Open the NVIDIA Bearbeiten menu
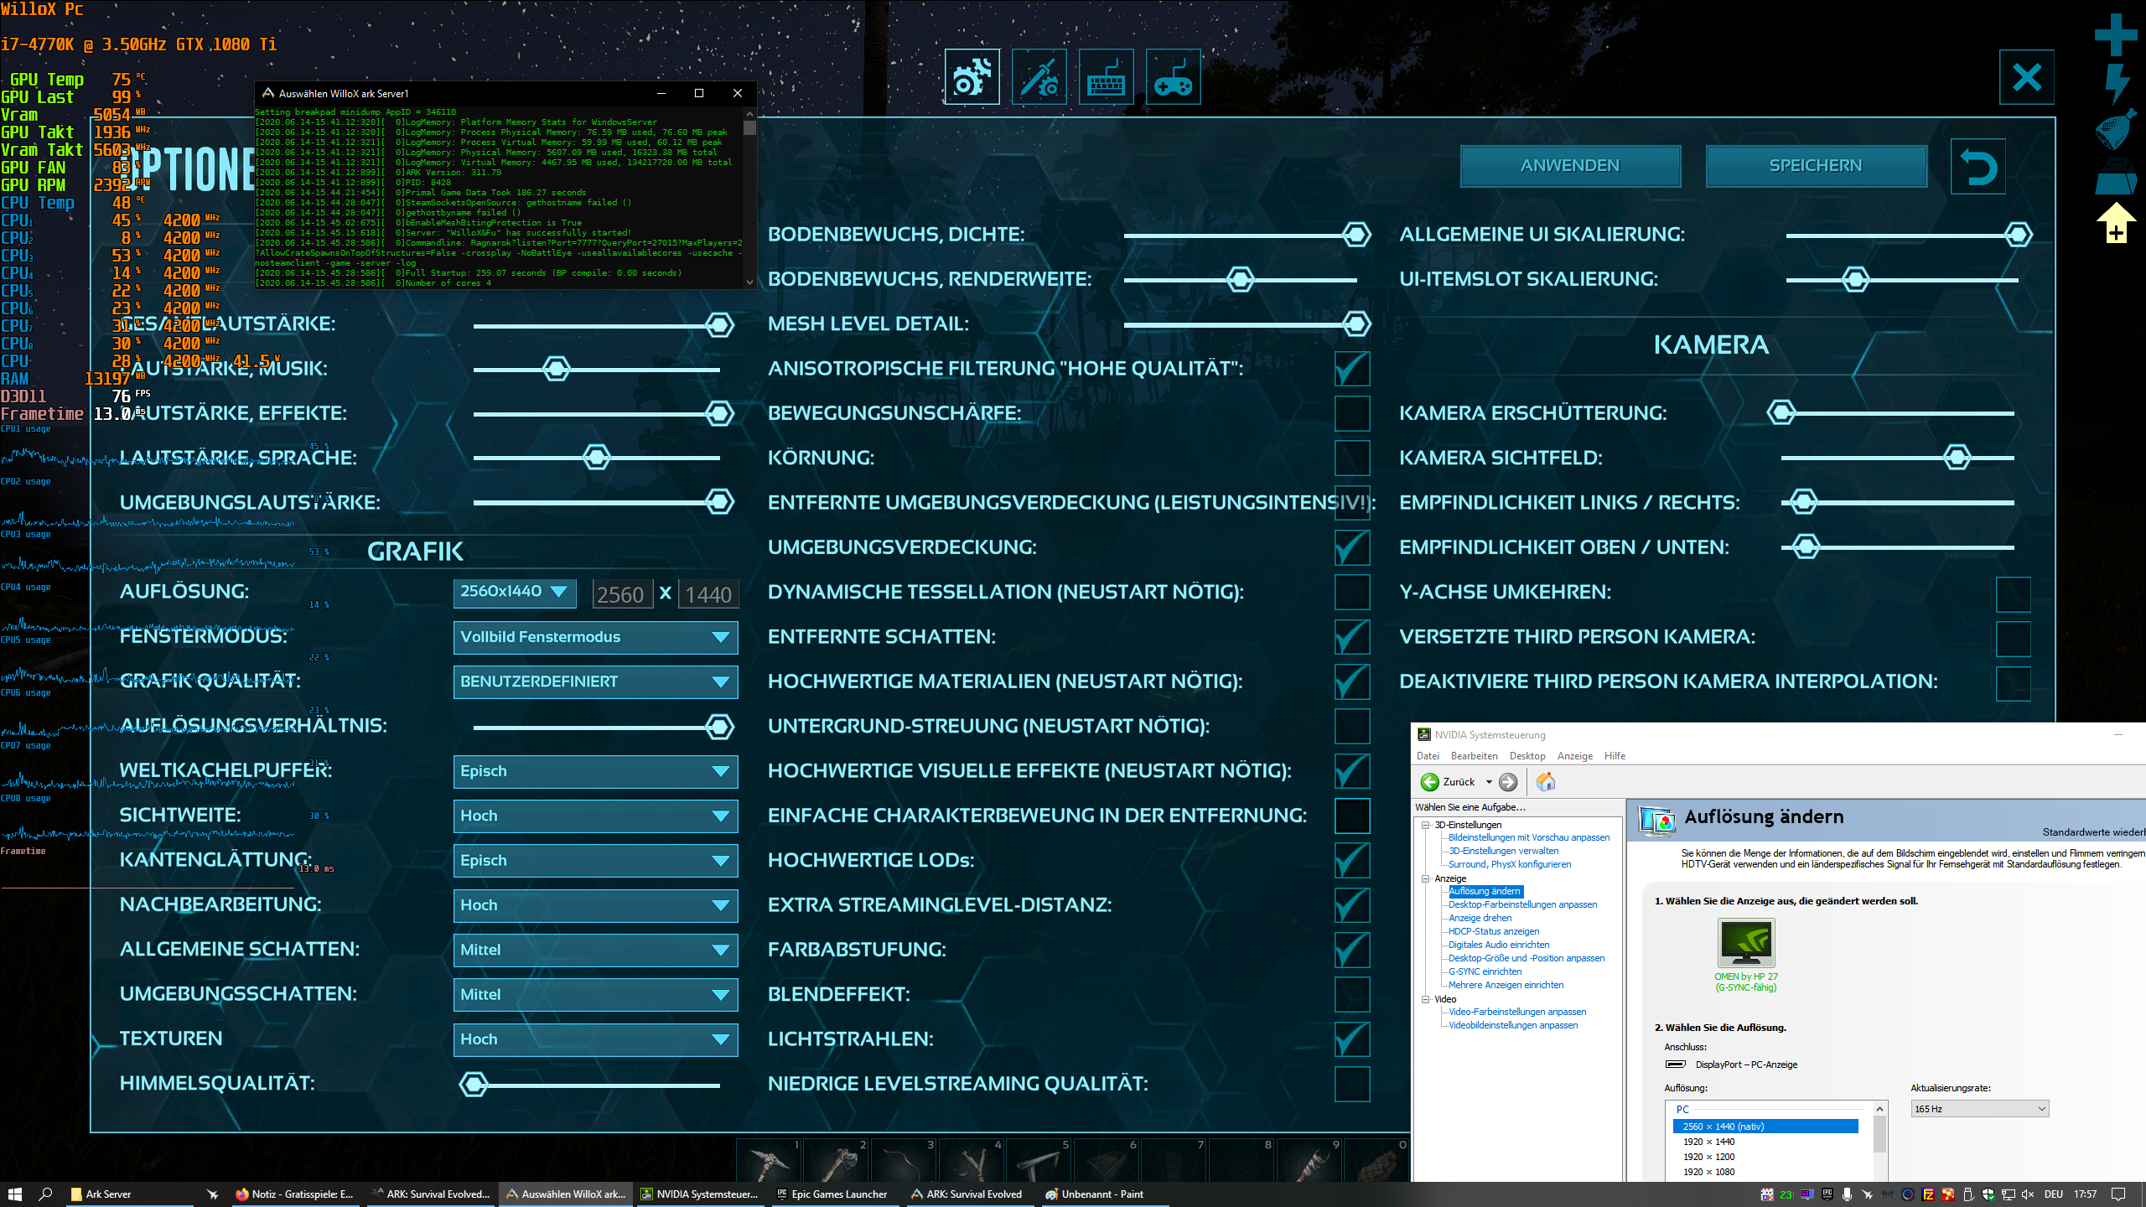 [1474, 756]
